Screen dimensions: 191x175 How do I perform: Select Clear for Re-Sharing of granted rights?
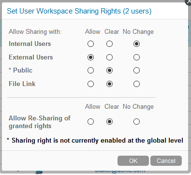point(109,122)
